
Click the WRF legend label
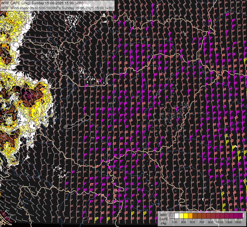click(164, 215)
